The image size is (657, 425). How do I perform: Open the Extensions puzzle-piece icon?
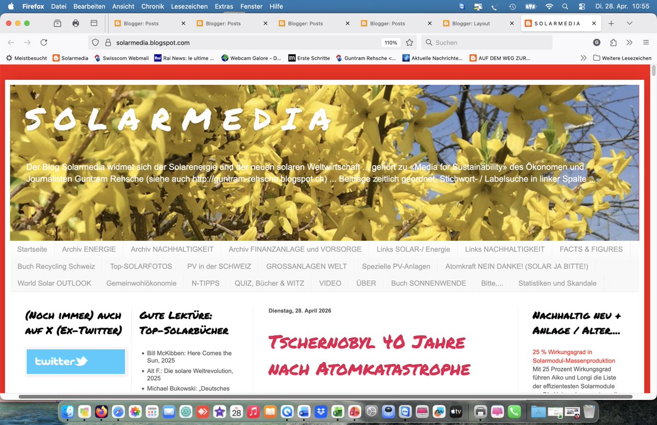click(x=613, y=43)
